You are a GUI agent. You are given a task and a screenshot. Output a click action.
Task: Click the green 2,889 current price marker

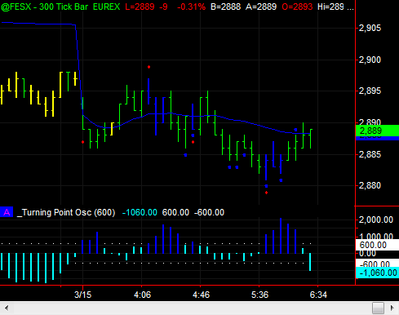point(377,131)
